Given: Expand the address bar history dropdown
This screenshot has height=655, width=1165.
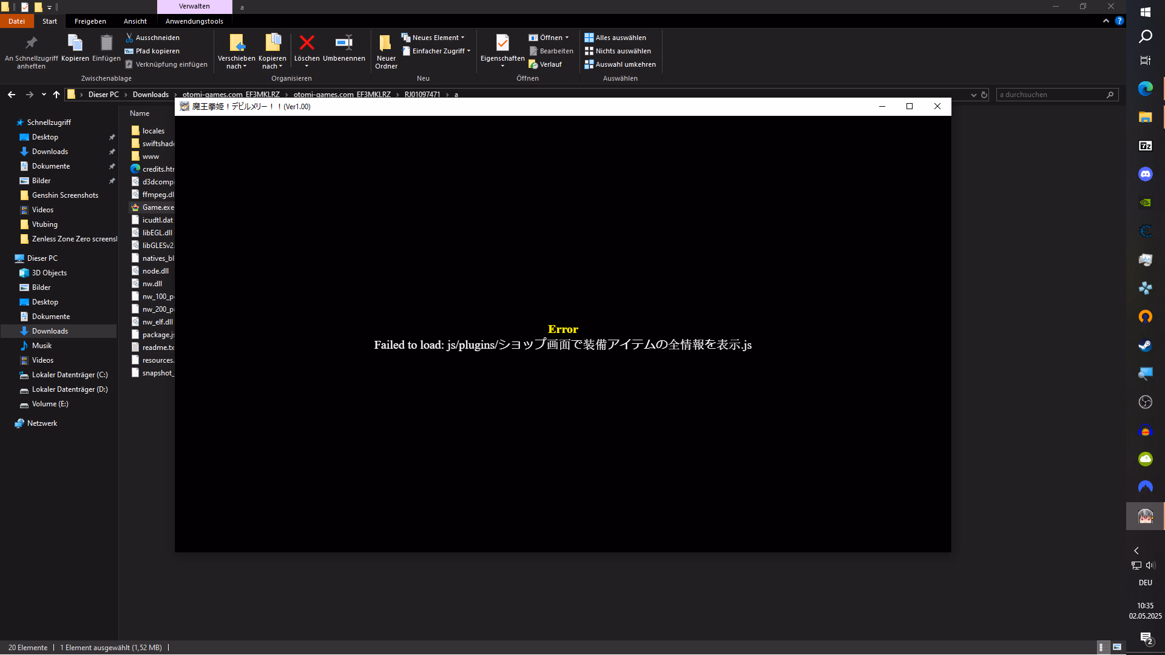Looking at the screenshot, I should tap(973, 95).
